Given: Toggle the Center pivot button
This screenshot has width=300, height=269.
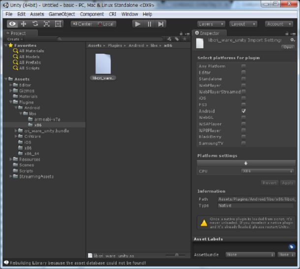Looking at the screenshot, I should point(83,24).
